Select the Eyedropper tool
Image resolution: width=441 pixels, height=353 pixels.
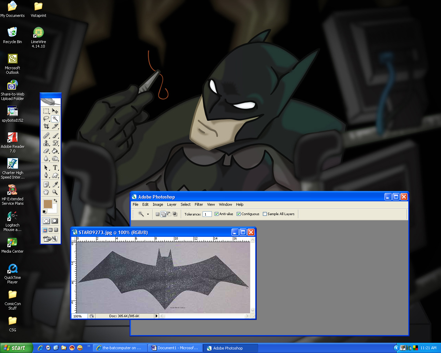pos(55,184)
